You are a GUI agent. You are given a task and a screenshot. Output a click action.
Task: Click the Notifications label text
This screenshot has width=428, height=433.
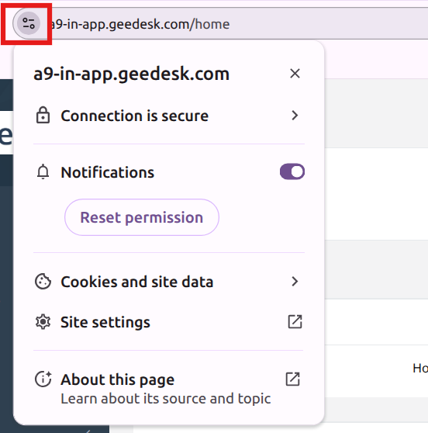[107, 172]
